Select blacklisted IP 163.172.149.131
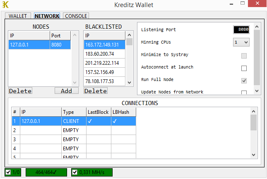Screen dimensions: 267x179 pyautogui.click(x=105, y=45)
